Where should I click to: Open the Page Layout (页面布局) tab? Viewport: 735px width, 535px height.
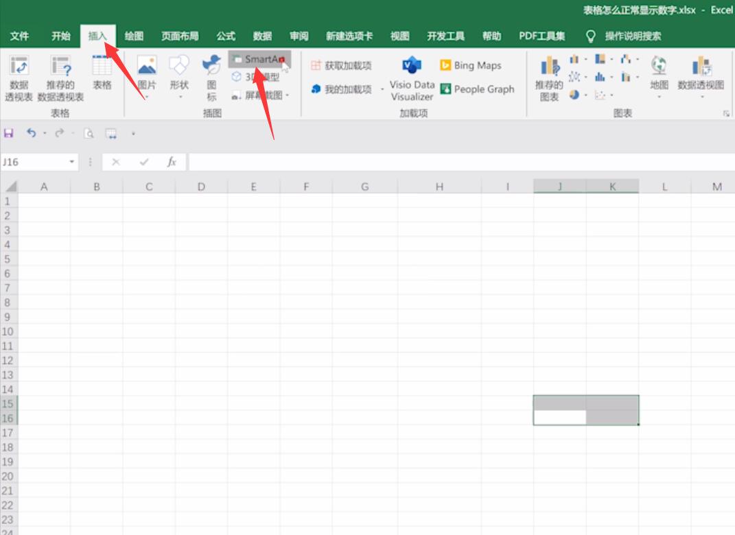pos(180,36)
